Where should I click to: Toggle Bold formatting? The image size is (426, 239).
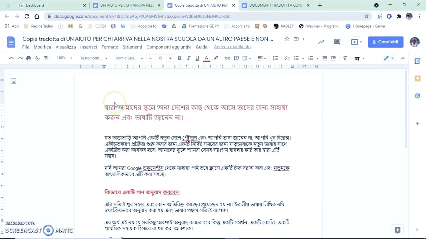pos(180,58)
